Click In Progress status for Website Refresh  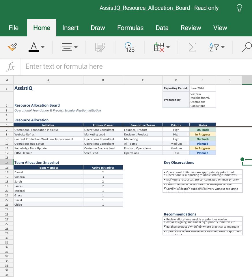pyautogui.click(x=203, y=134)
